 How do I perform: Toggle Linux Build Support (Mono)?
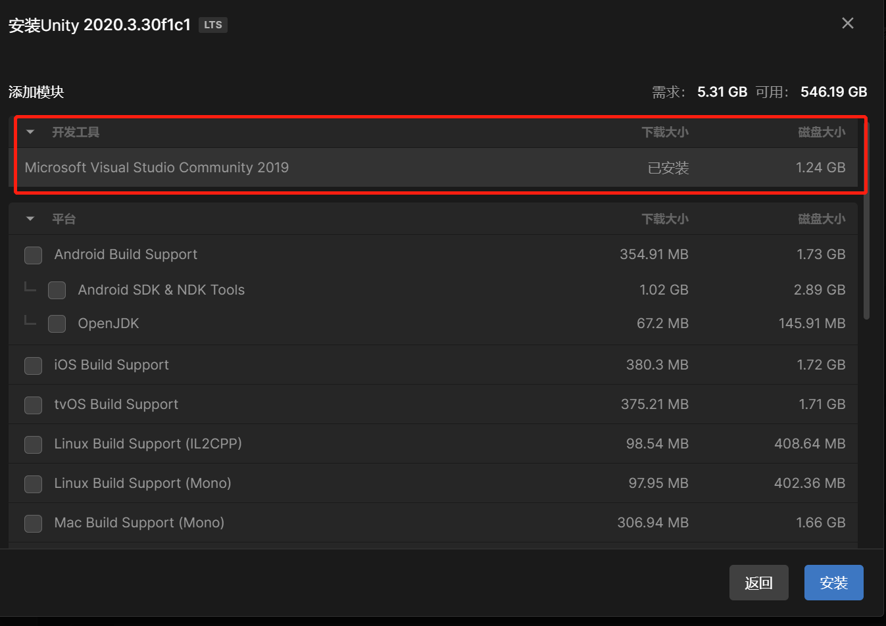pos(34,484)
